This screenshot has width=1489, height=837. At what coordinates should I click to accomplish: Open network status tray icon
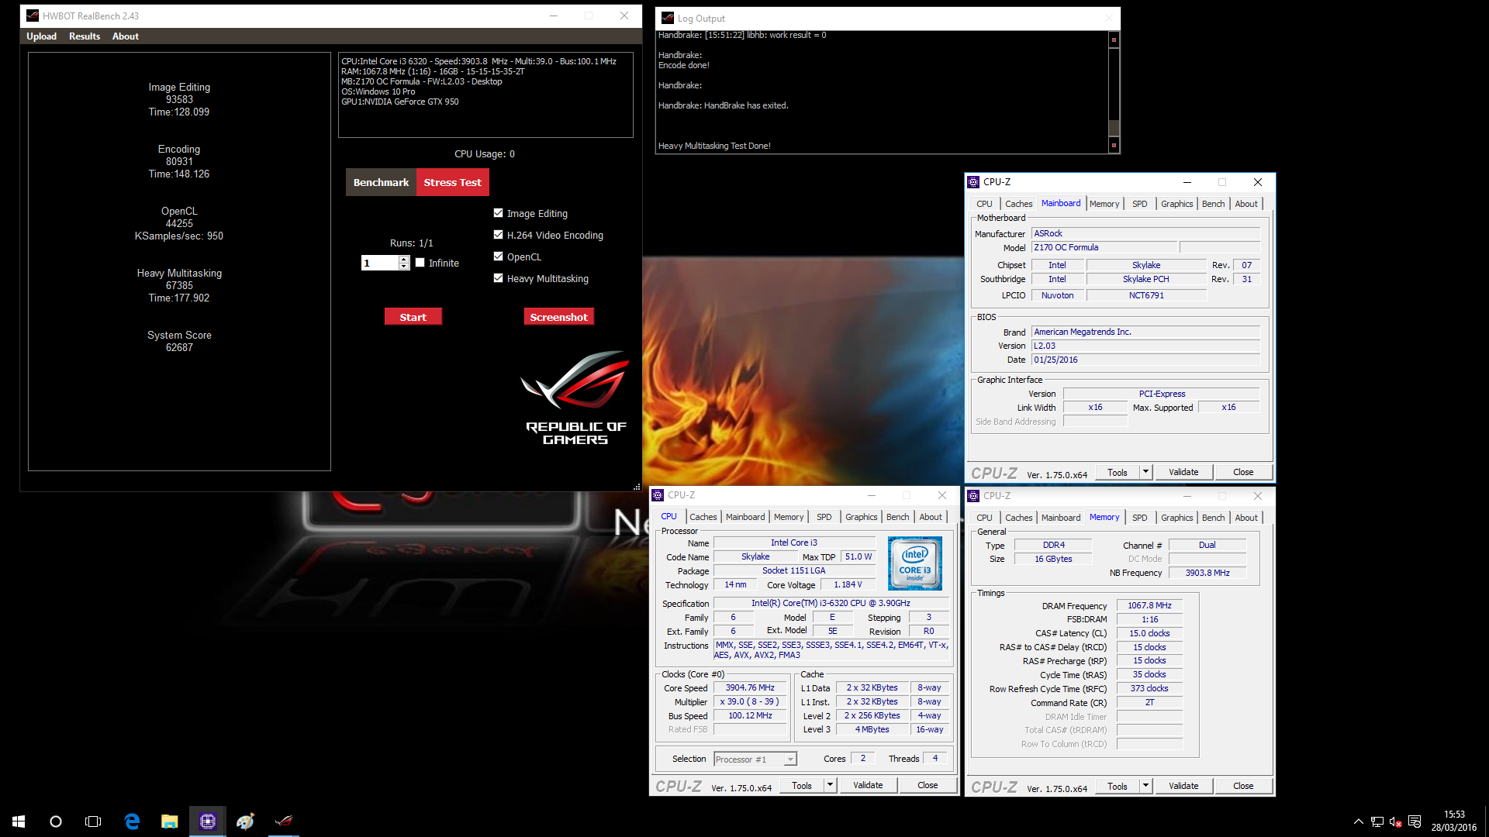1377,821
